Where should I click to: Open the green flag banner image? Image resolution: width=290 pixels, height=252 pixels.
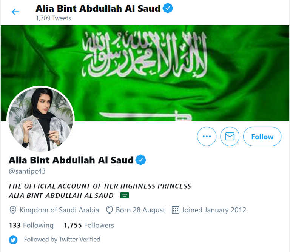pyautogui.click(x=145, y=73)
